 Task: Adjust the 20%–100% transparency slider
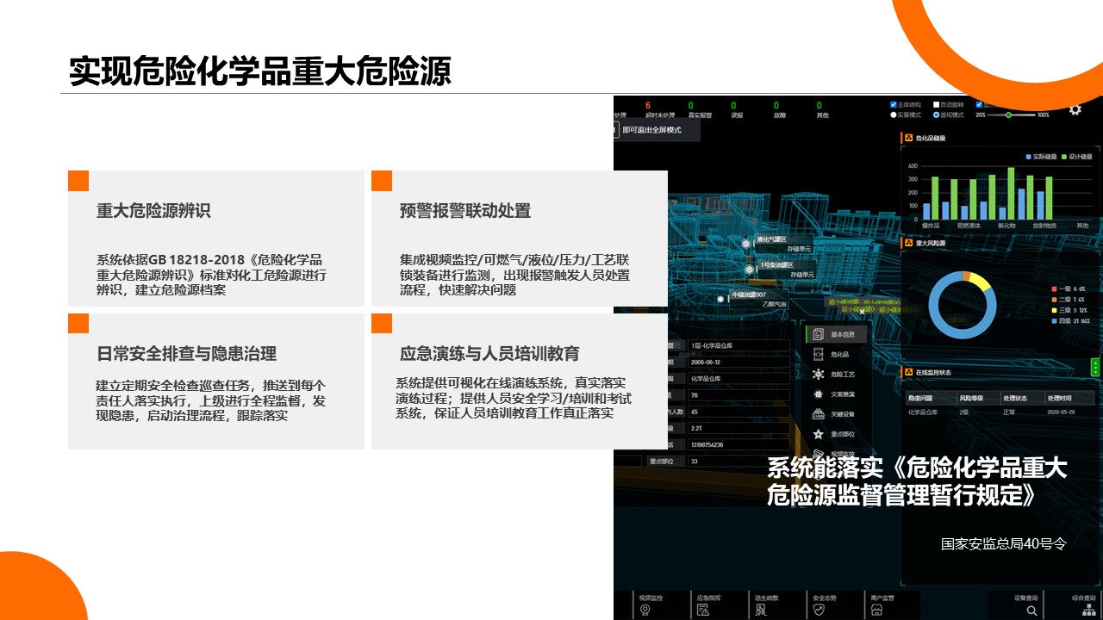click(x=1012, y=115)
